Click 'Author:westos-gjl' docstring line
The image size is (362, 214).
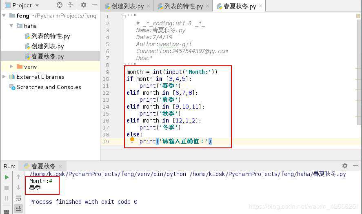pyautogui.click(x=164, y=45)
